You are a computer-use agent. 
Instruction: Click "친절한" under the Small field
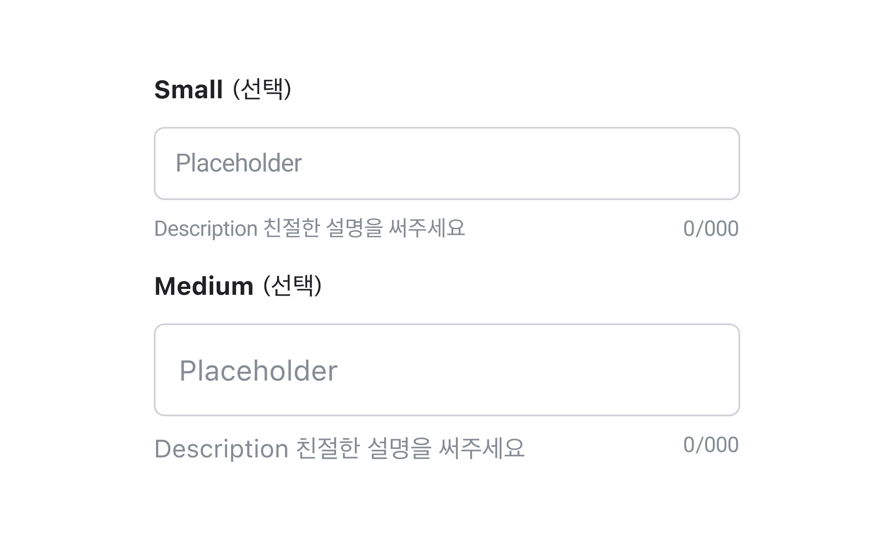coord(291,228)
